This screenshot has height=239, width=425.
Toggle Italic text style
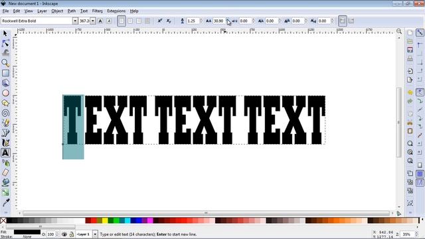coord(109,21)
